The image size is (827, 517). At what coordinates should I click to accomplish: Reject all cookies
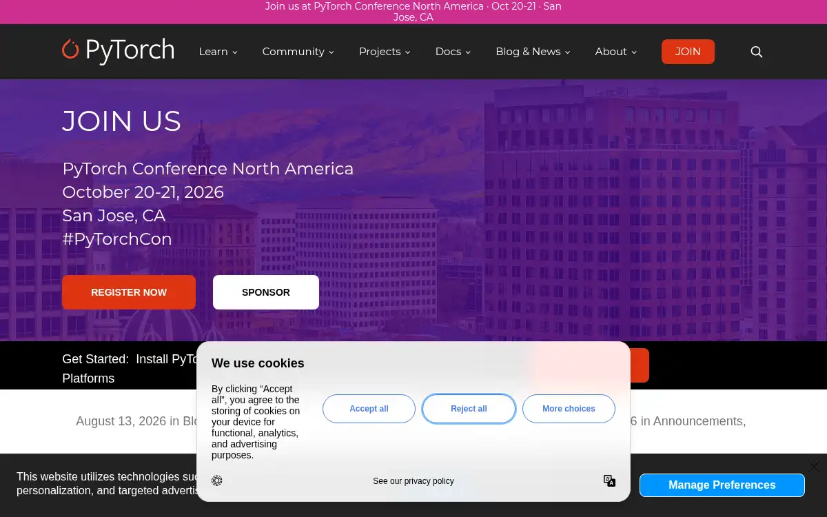469,409
